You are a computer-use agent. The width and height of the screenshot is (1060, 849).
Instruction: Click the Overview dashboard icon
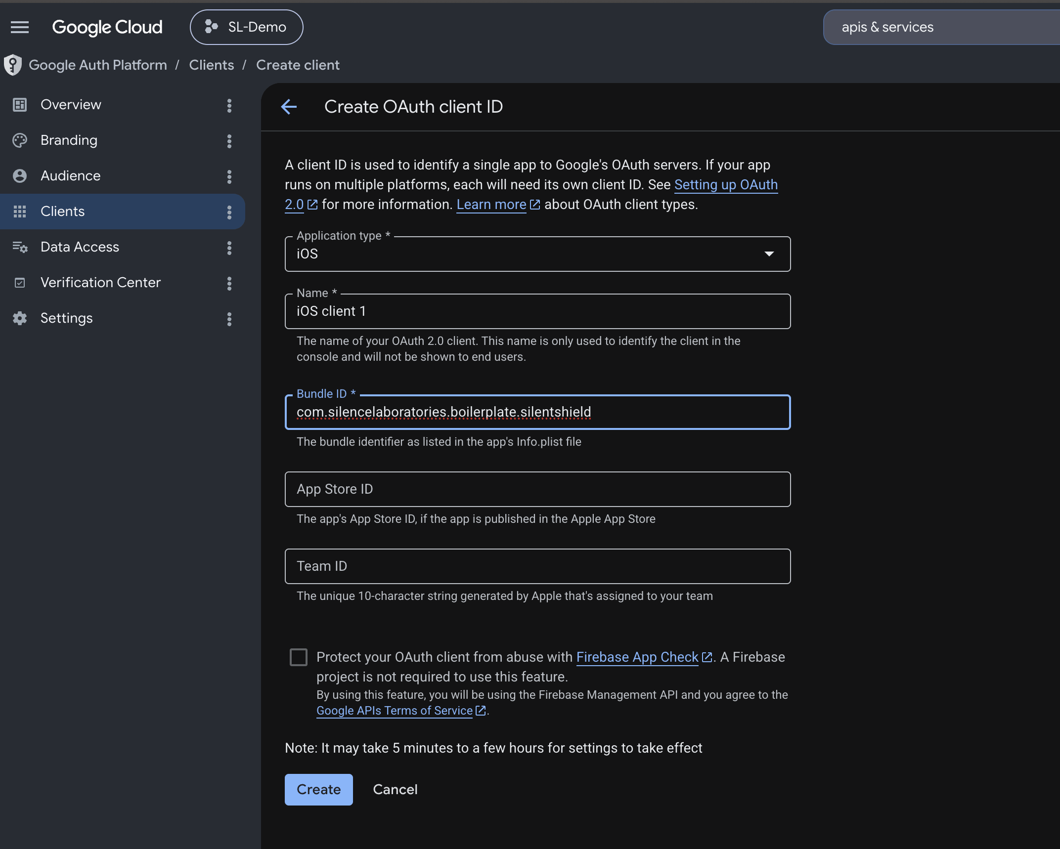(20, 105)
